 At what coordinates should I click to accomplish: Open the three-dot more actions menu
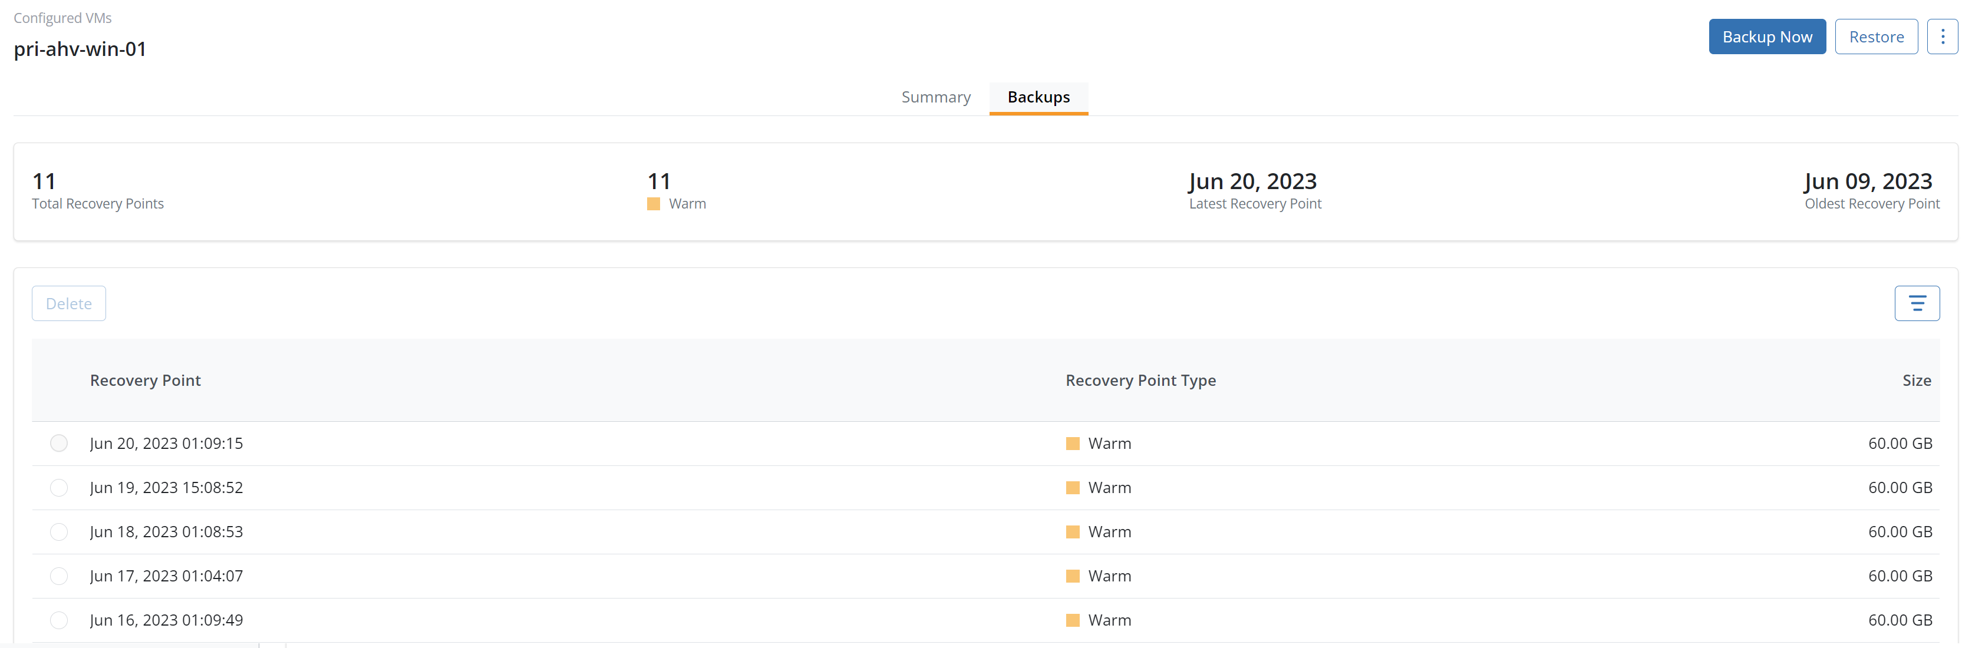click(x=1942, y=37)
